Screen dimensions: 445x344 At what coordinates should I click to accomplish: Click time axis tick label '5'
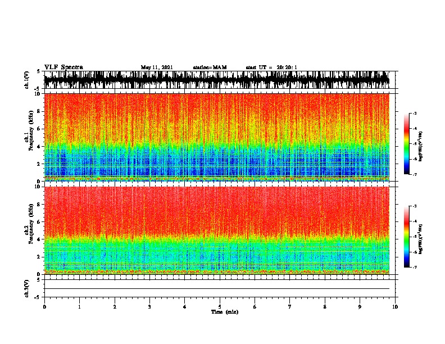(x=220, y=306)
